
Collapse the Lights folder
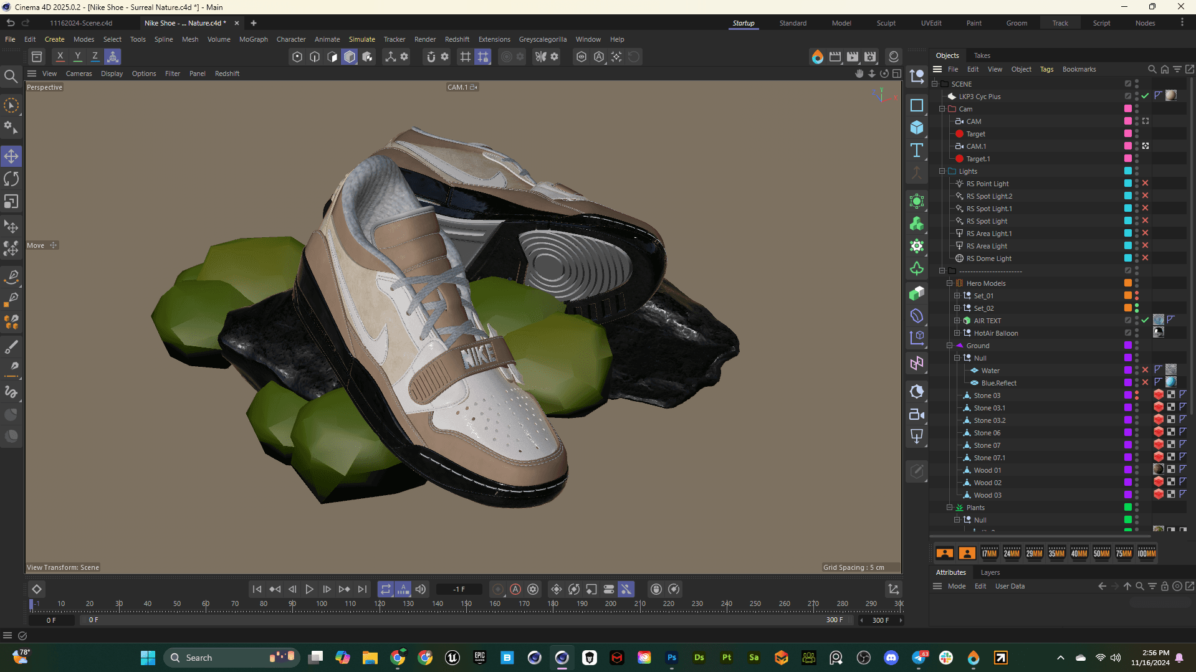942,171
